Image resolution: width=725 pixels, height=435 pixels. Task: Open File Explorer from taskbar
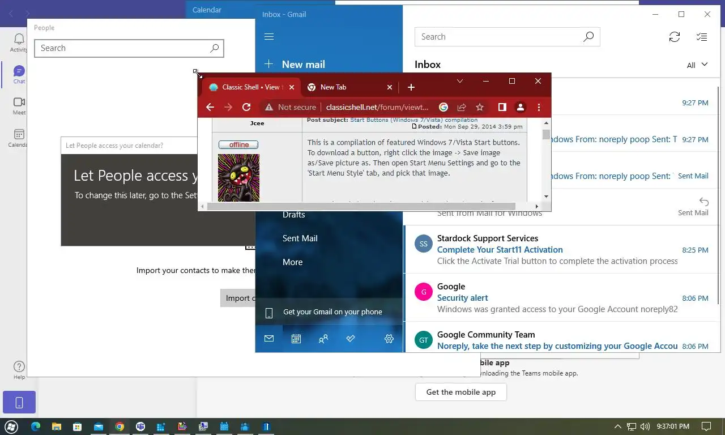[56, 427]
